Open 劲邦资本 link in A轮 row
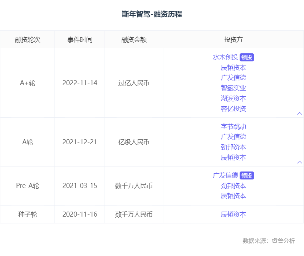The width and height of the screenshot is (304, 256). click(x=233, y=147)
